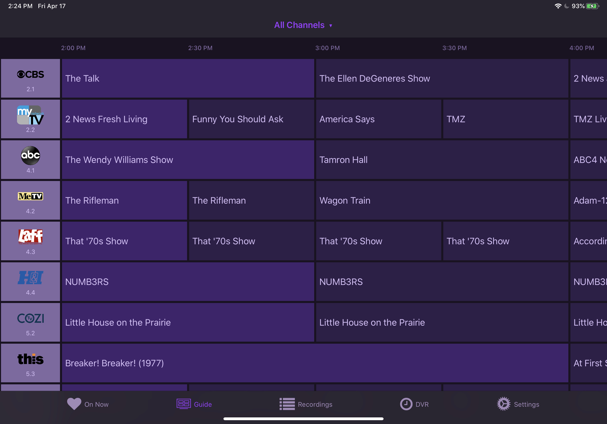Tap the battery status indicator
The width and height of the screenshot is (607, 424).
click(592, 6)
